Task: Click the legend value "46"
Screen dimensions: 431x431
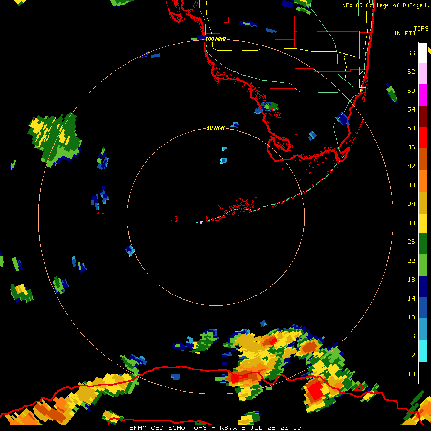Action: [x=411, y=147]
